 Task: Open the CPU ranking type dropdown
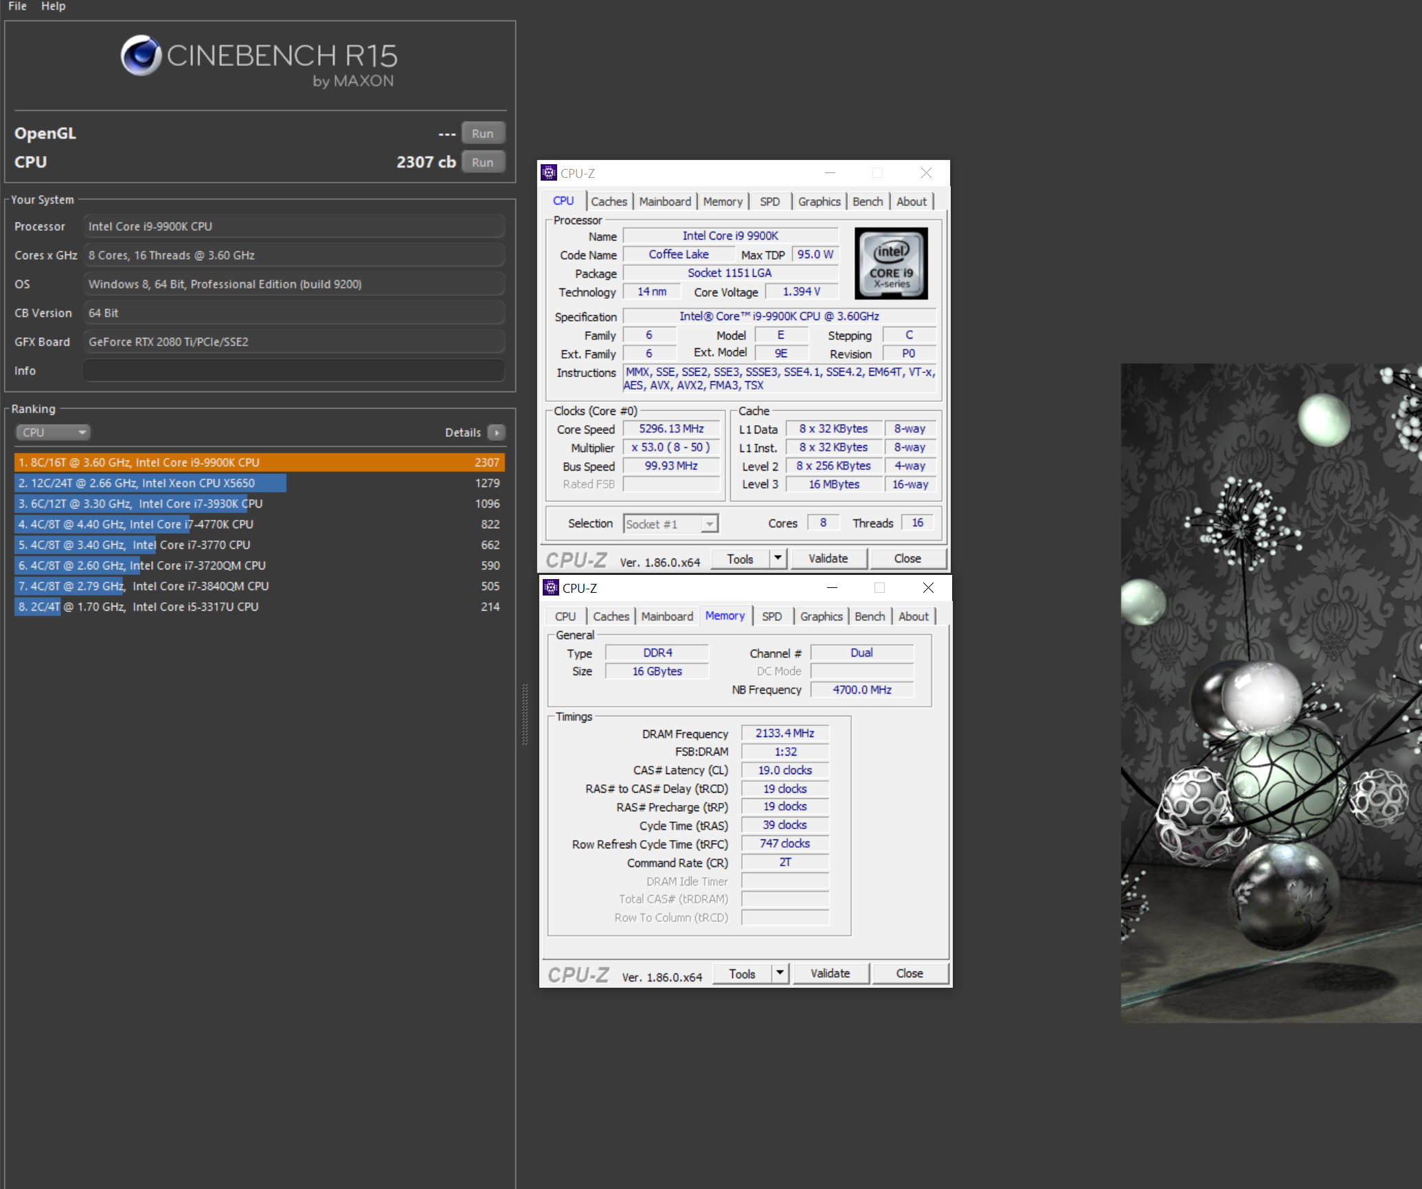(x=53, y=432)
